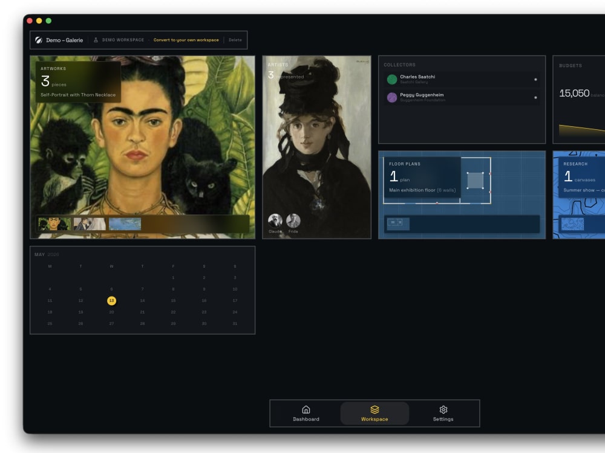Viewport: 605px width, 453px height.
Task: Switch to the Workspace tab
Action: (x=374, y=413)
